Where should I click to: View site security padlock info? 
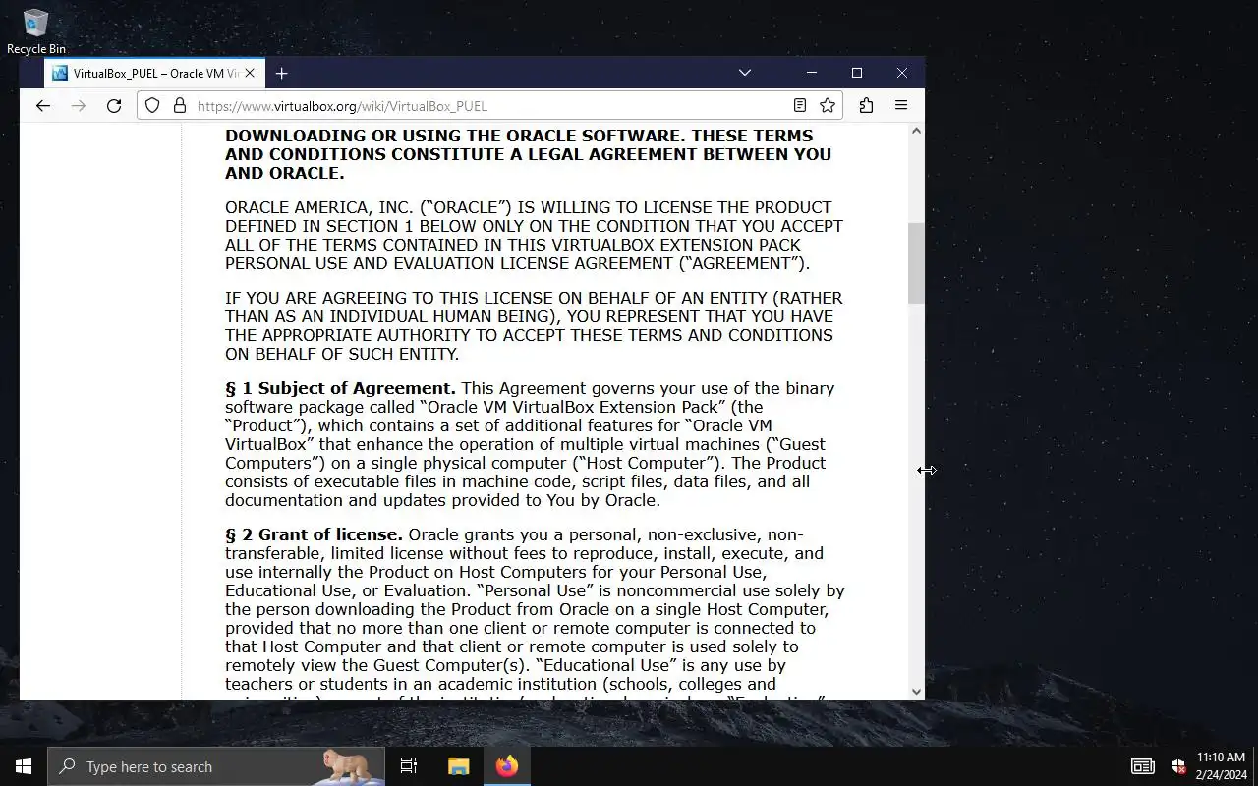pos(179,106)
